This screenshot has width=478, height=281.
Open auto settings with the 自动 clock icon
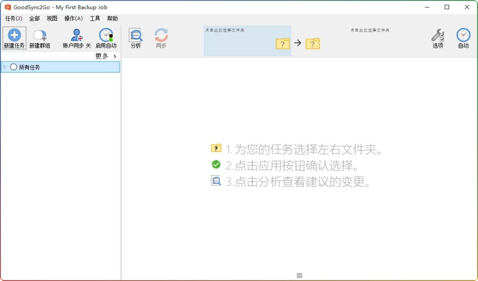(x=463, y=35)
